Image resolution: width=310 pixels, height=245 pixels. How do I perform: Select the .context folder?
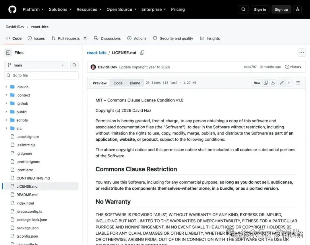(23, 95)
